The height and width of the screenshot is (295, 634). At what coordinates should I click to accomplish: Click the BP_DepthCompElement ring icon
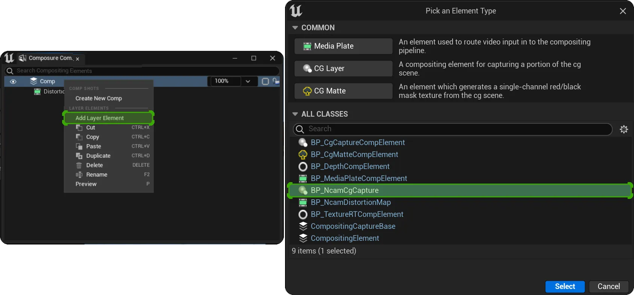[x=303, y=166]
